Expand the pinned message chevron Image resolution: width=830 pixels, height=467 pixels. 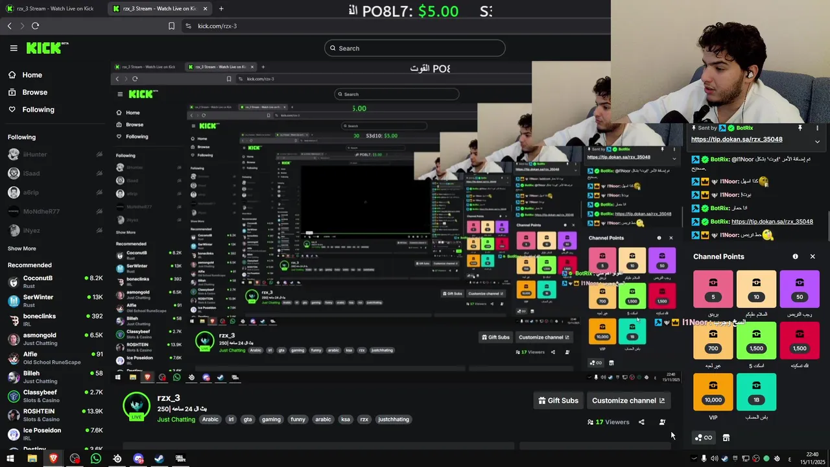click(817, 141)
